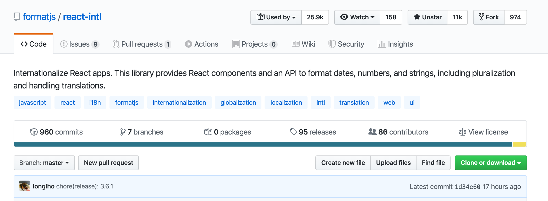The image size is (548, 201).
Task: Select the translation topic tag
Action: click(x=354, y=102)
